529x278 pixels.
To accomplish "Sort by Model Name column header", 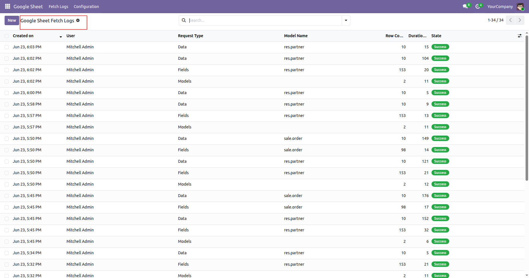I will point(296,36).
